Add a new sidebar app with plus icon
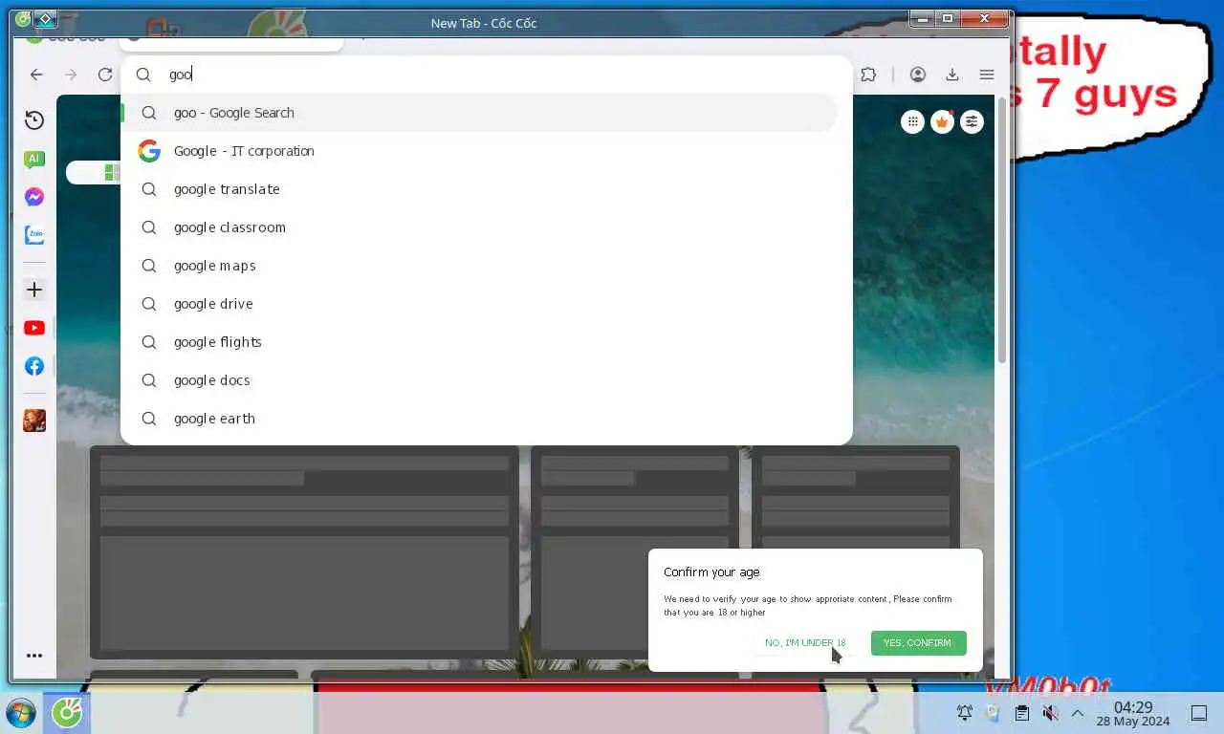 pos(34,290)
